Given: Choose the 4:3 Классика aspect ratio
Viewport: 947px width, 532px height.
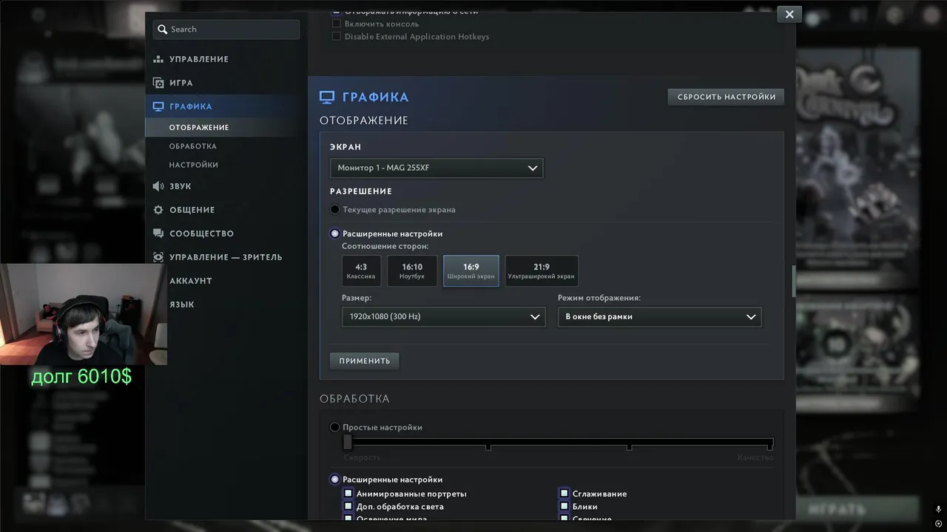Looking at the screenshot, I should [x=361, y=270].
